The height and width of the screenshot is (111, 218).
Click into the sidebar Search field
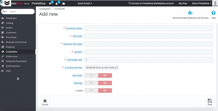21,12
